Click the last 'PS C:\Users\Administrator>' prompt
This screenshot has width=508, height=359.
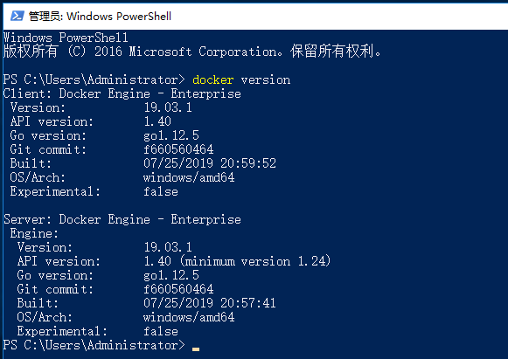click(x=94, y=345)
